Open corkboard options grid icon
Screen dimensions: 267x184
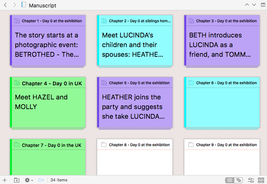[261, 180]
